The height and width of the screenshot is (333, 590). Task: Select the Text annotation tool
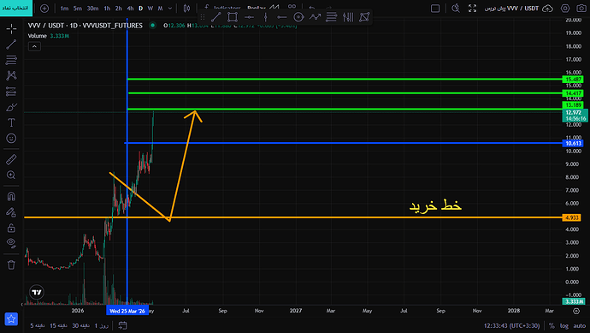click(x=11, y=122)
